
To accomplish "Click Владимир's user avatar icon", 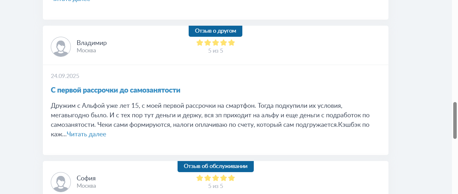I will [61, 47].
